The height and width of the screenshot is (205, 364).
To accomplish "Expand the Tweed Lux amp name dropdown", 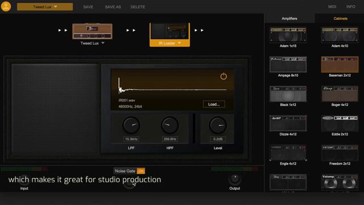I will (103, 43).
